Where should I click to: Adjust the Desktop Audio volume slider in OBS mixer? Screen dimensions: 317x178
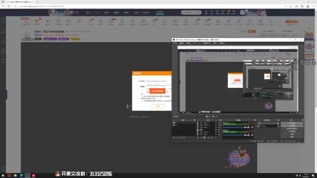[x=235, y=135]
